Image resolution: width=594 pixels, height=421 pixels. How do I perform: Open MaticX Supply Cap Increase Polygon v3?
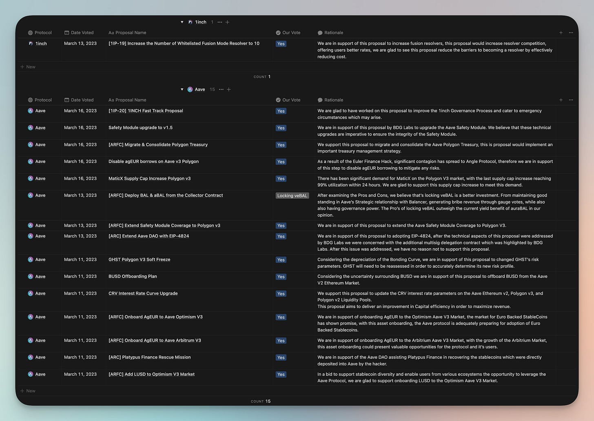click(x=149, y=179)
